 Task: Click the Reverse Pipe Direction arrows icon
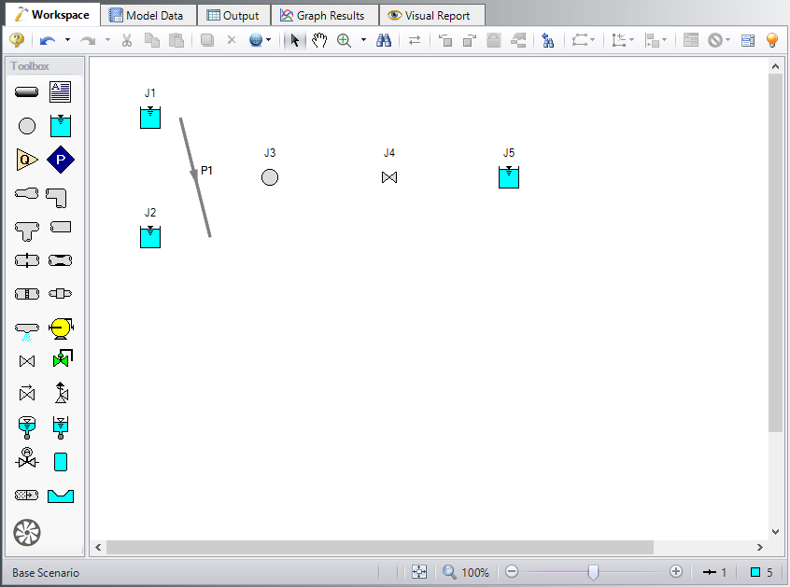point(415,40)
